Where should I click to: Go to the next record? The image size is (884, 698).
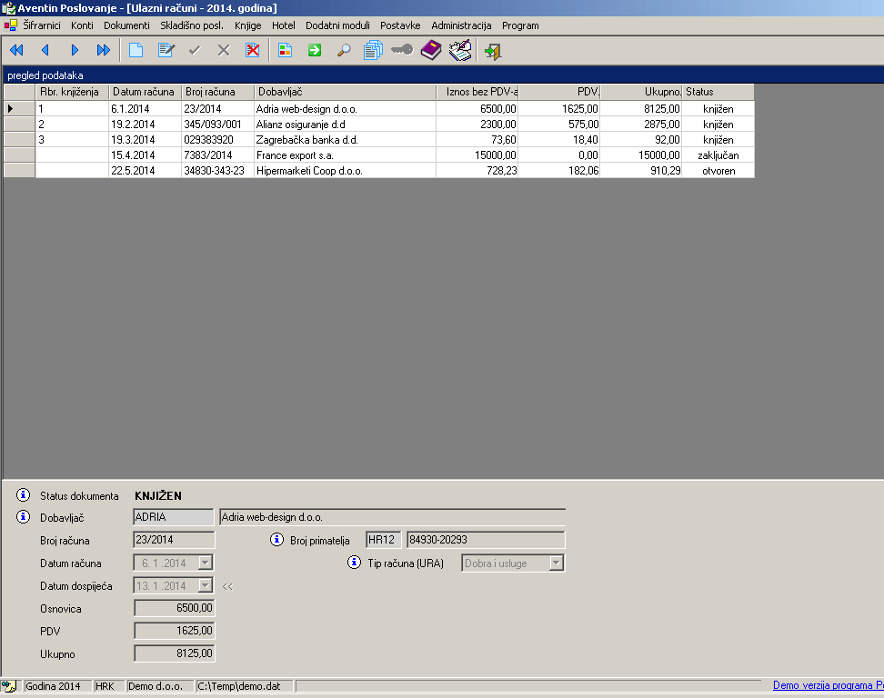click(x=75, y=51)
